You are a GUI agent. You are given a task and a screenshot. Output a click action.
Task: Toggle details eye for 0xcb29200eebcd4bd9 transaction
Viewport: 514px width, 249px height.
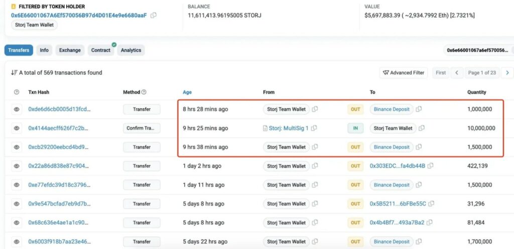(x=17, y=147)
